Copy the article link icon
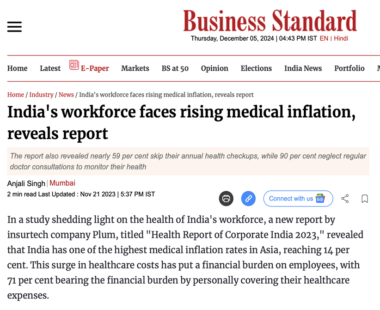This screenshot has height=310, width=380. coord(248,199)
